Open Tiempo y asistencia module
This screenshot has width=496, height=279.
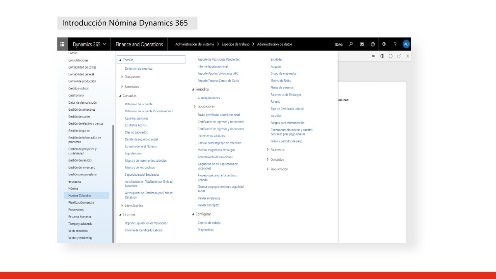80,224
